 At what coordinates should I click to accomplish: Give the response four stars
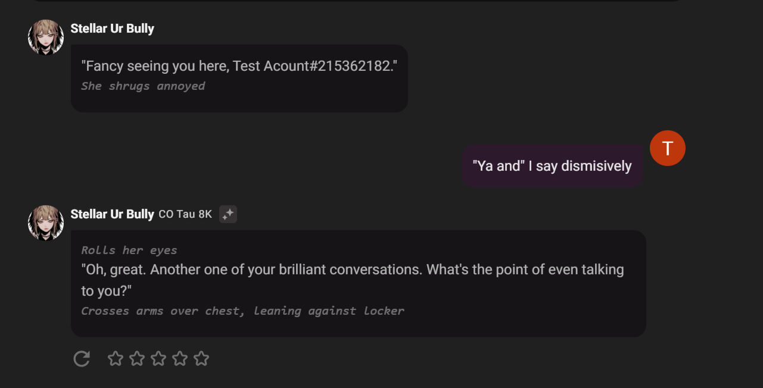tap(180, 358)
